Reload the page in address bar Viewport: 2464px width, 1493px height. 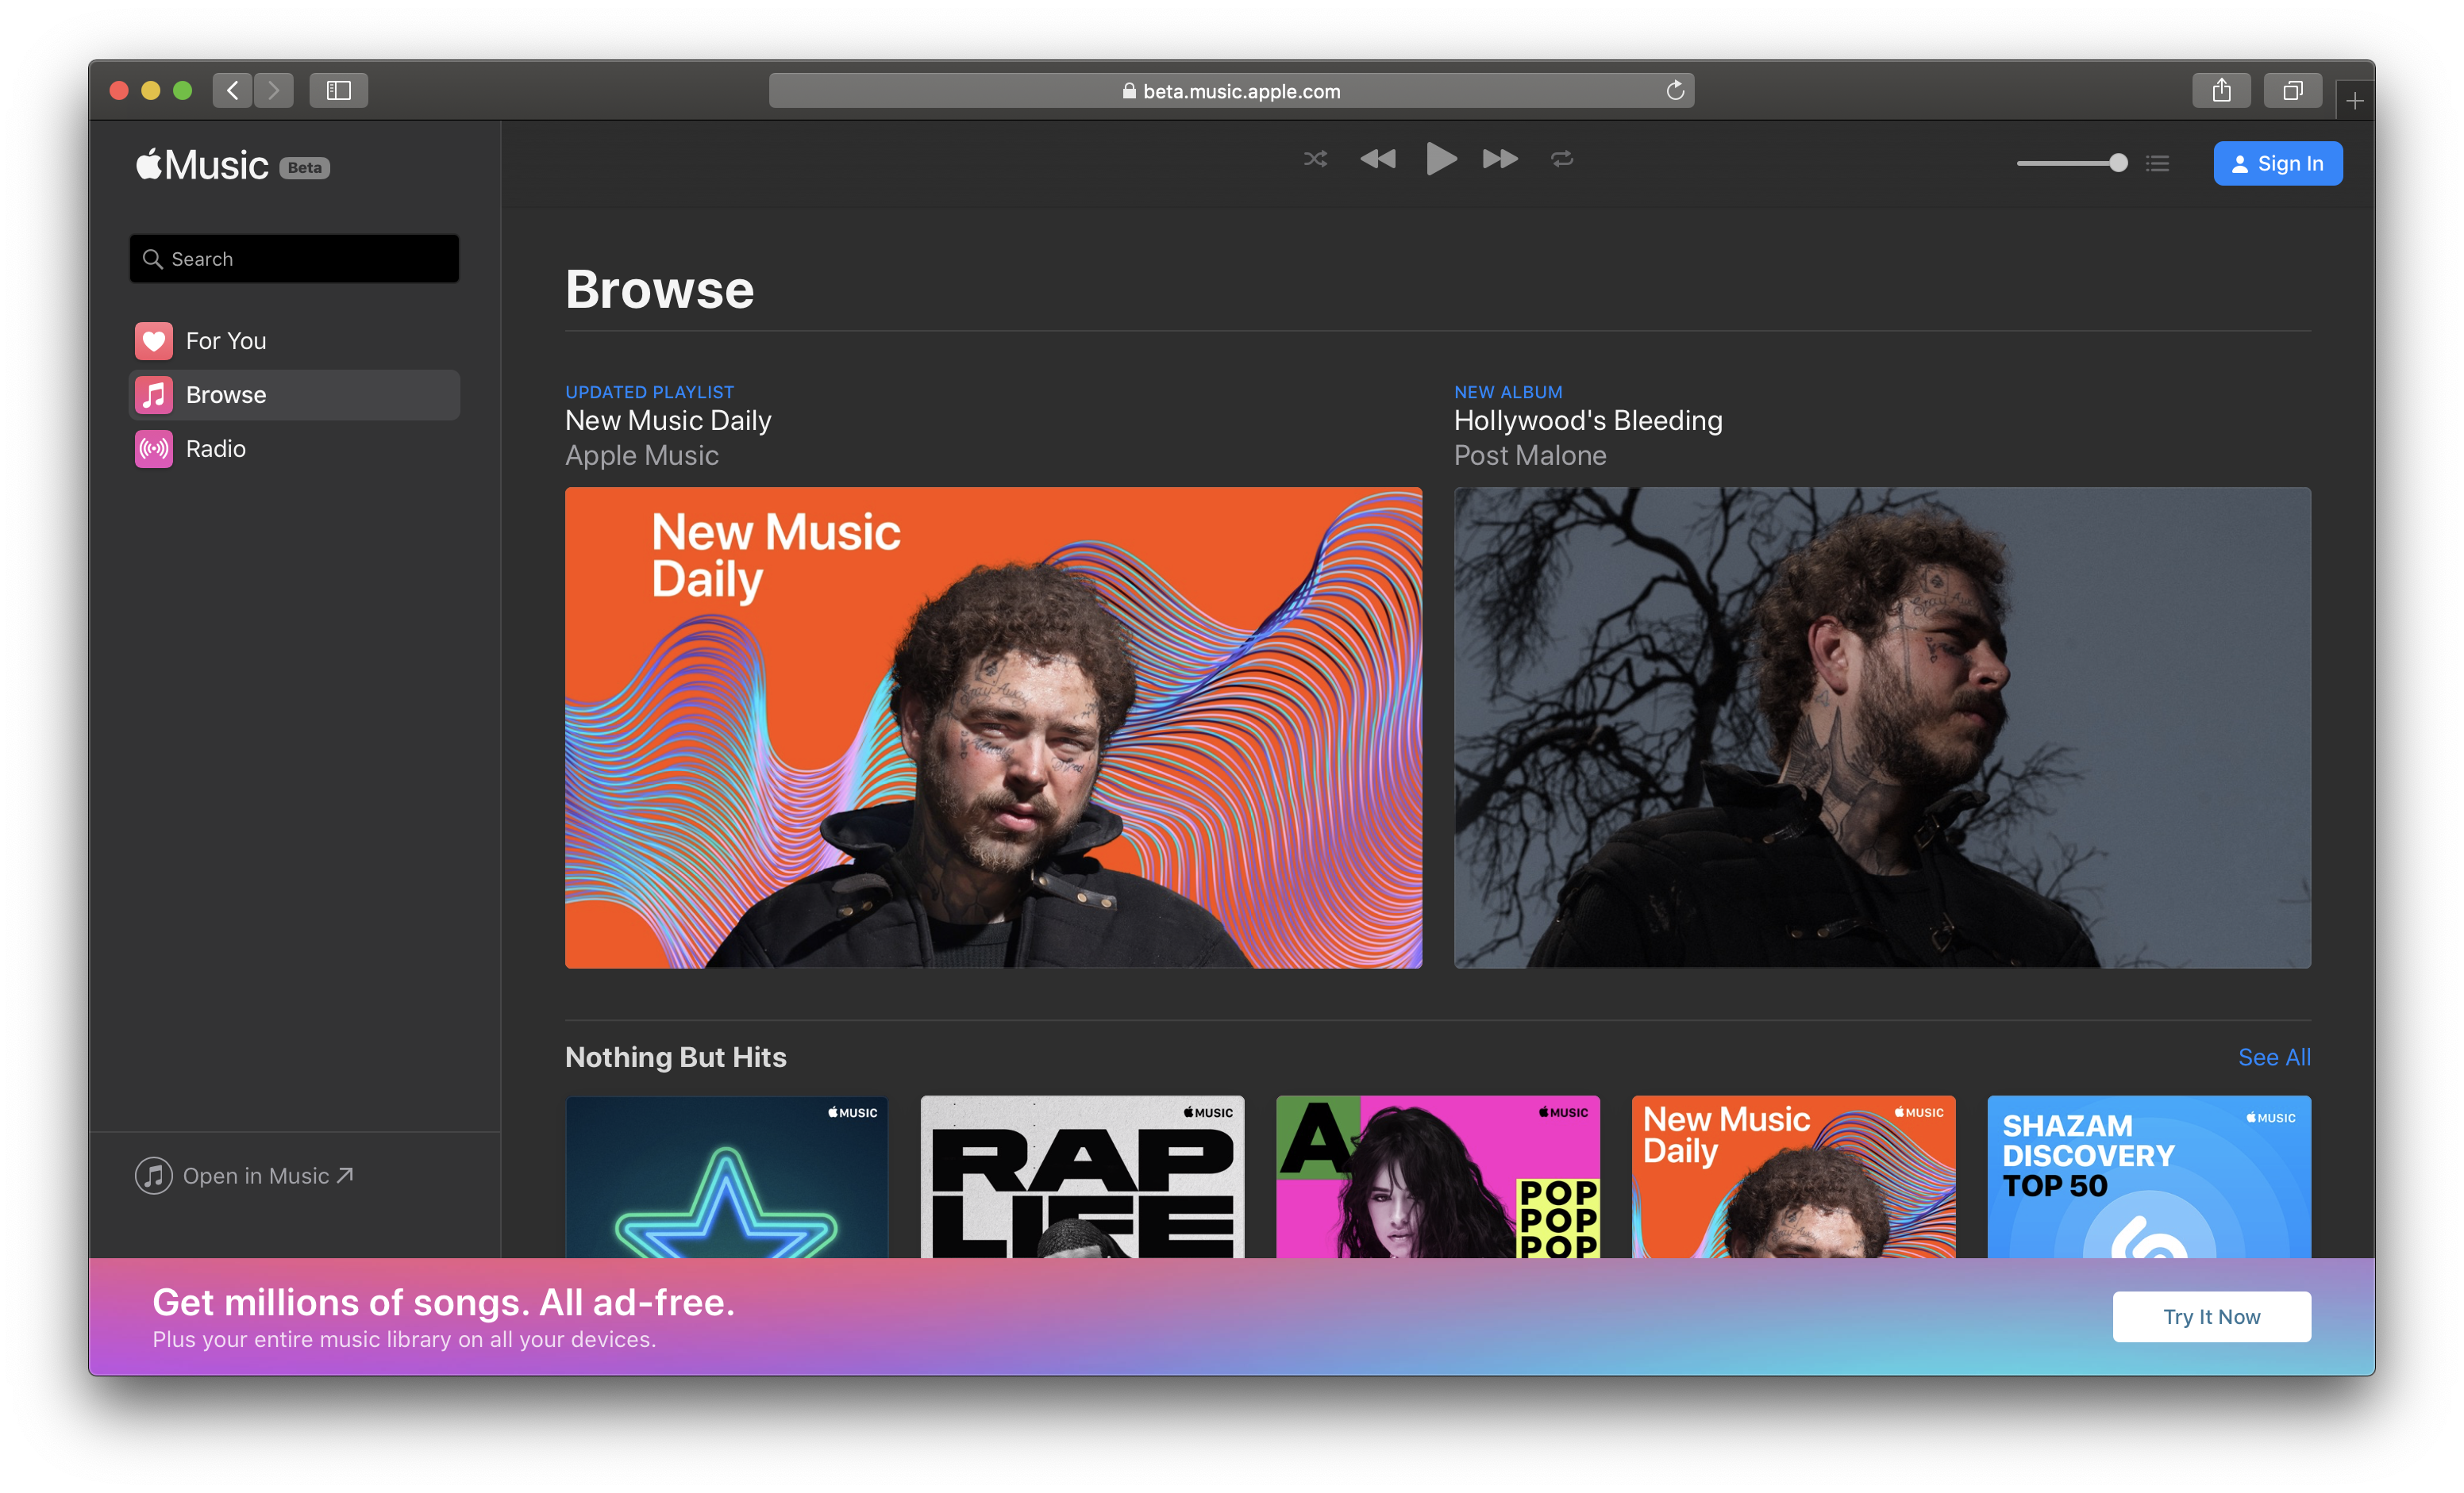pyautogui.click(x=1675, y=91)
